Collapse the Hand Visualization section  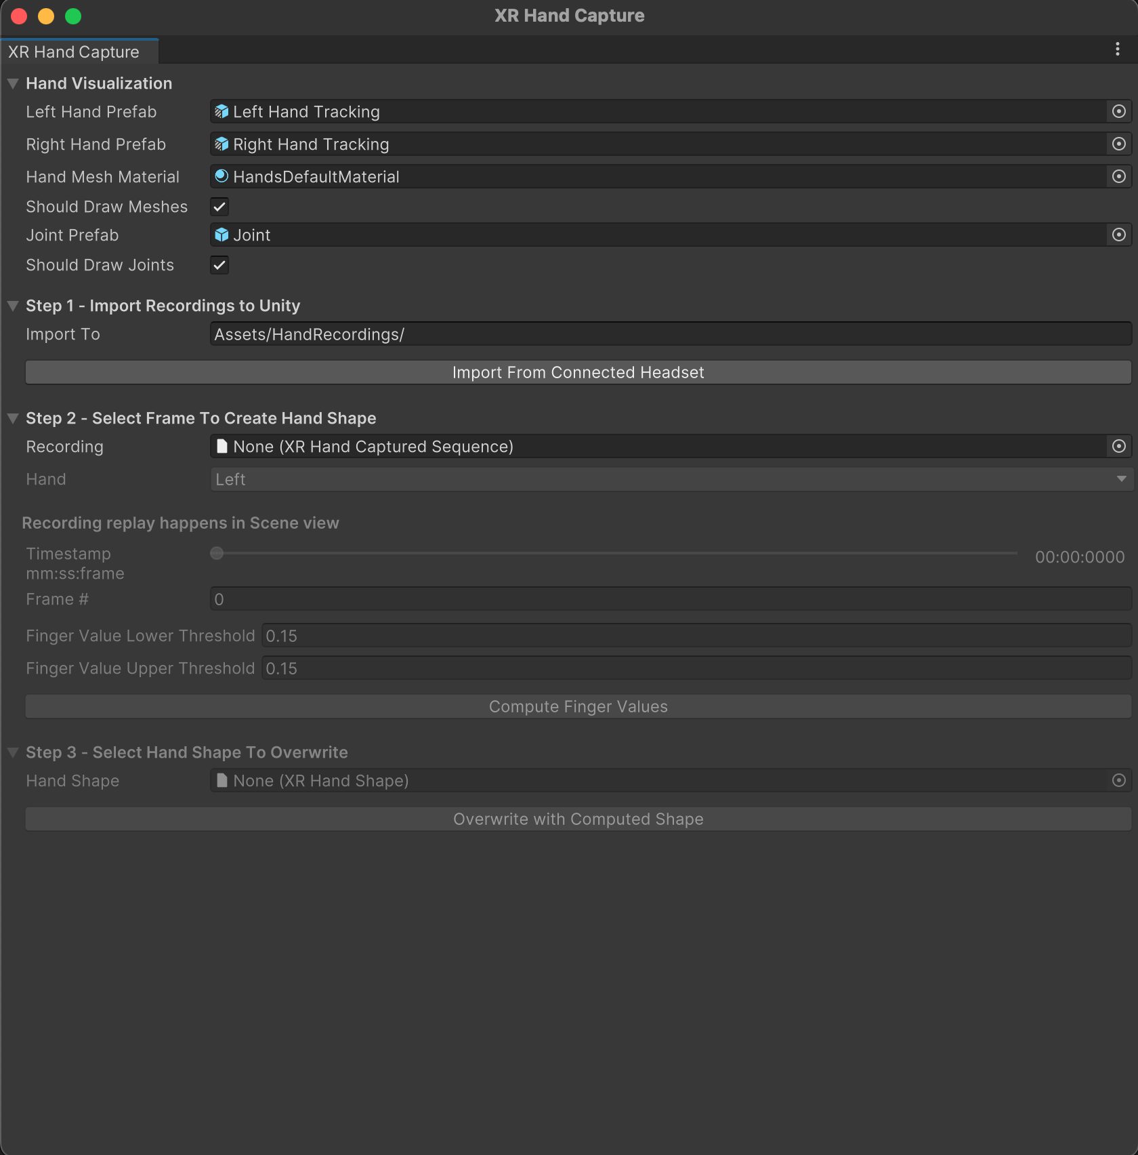pos(13,84)
